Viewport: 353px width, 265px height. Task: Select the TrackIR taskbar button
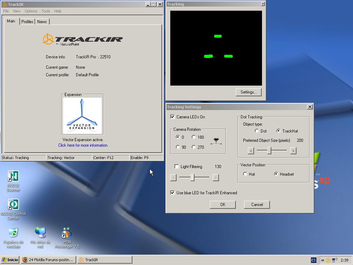click(105, 260)
